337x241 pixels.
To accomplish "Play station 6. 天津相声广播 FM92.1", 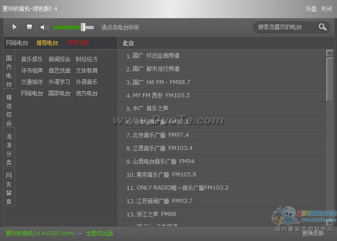I will pyautogui.click(x=222, y=122).
